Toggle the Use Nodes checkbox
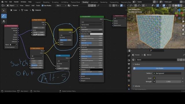Viewport: 185px width, 104px height. point(42,5)
